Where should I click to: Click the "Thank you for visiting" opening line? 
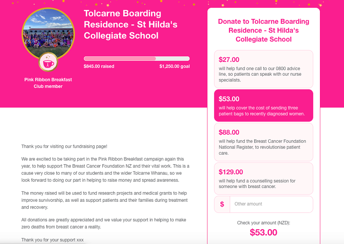click(x=64, y=146)
